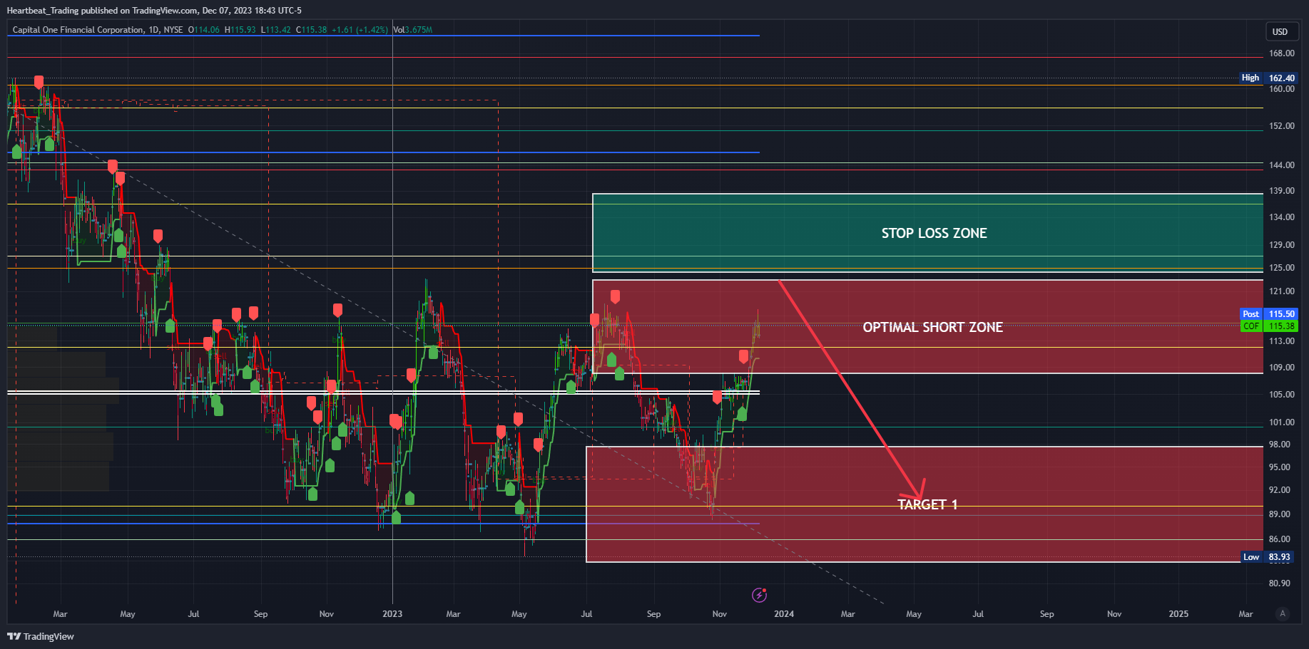Screen dimensions: 1309x649
Task: Click the 125.00 price axis label
Action: tap(1281, 268)
